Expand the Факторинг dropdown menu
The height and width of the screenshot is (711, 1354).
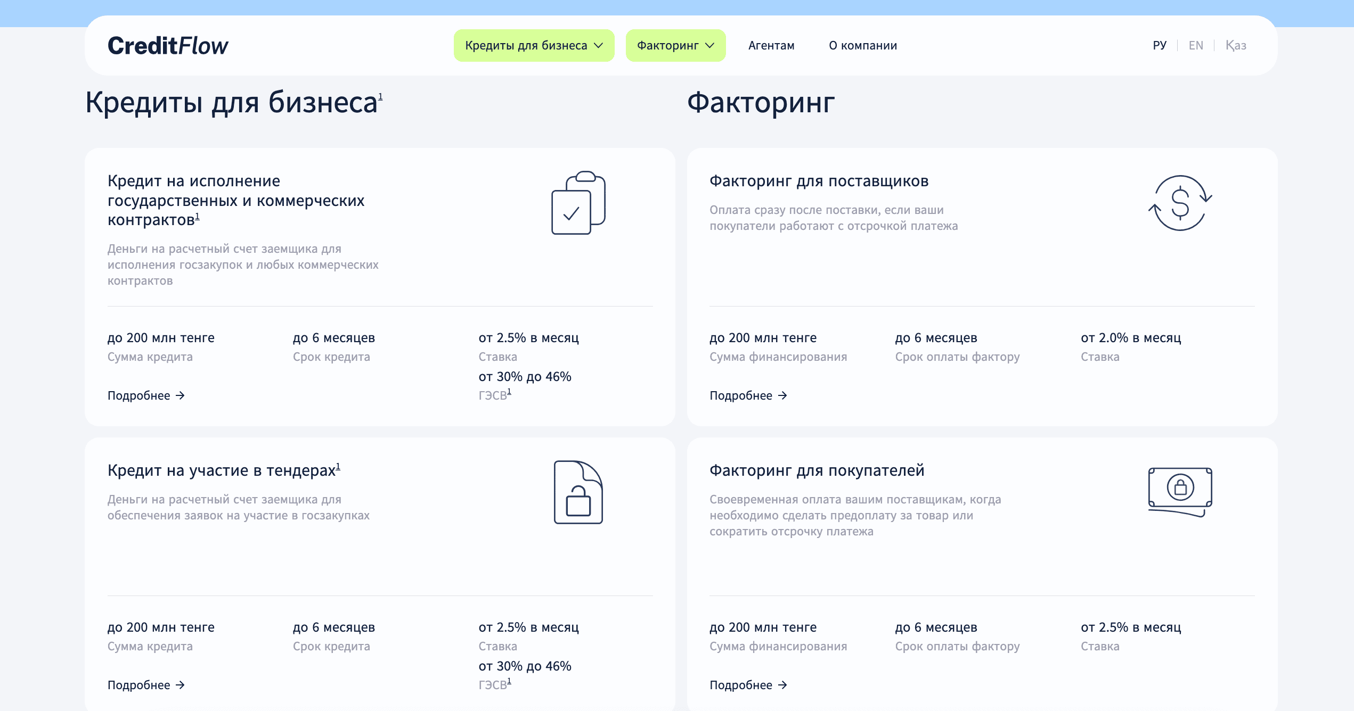(x=668, y=46)
